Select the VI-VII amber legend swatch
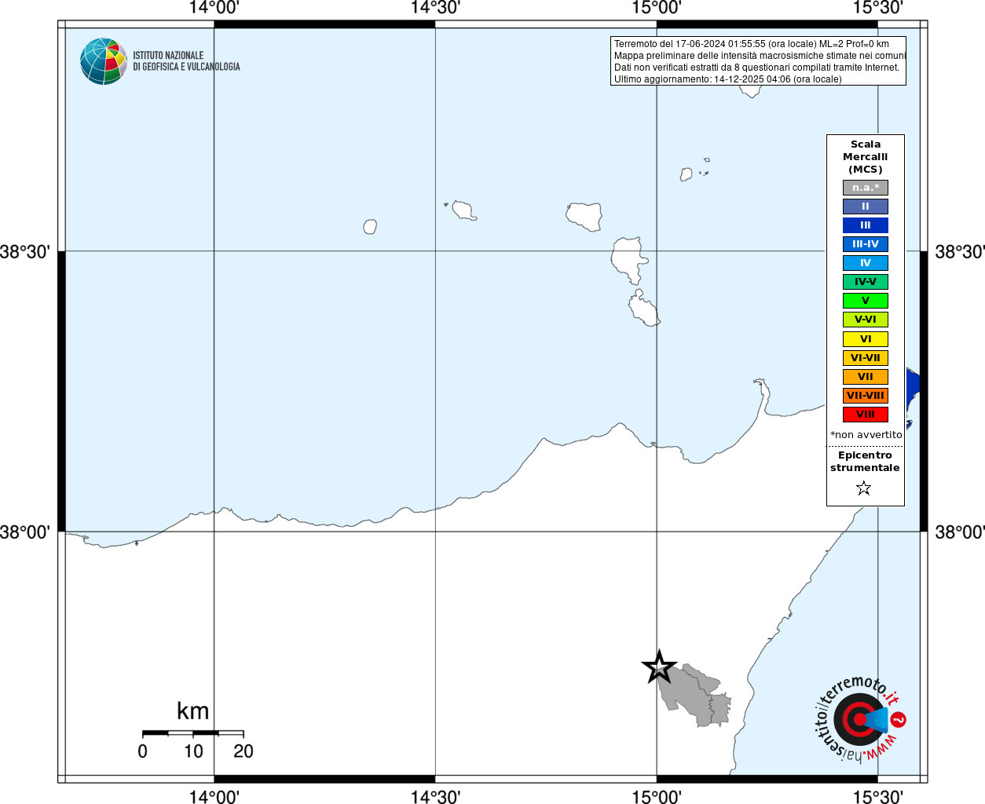Image resolution: width=985 pixels, height=804 pixels. coord(866,358)
